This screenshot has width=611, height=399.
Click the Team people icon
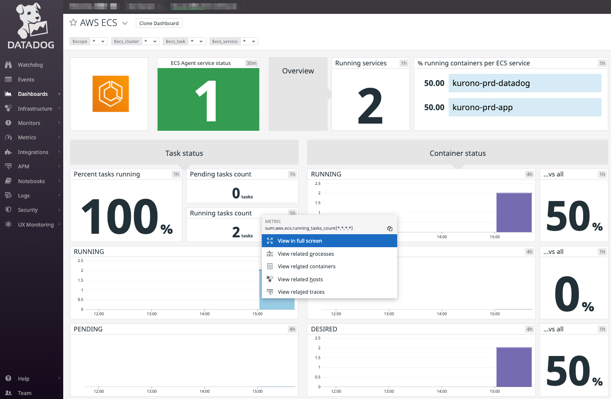pos(8,393)
